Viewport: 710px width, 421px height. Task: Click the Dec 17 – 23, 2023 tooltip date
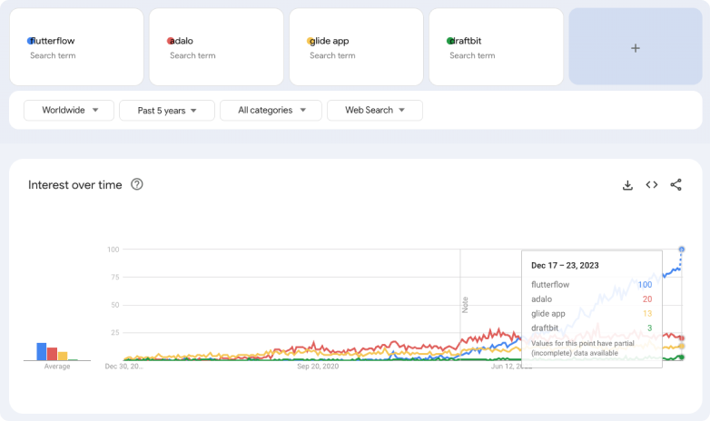[565, 265]
